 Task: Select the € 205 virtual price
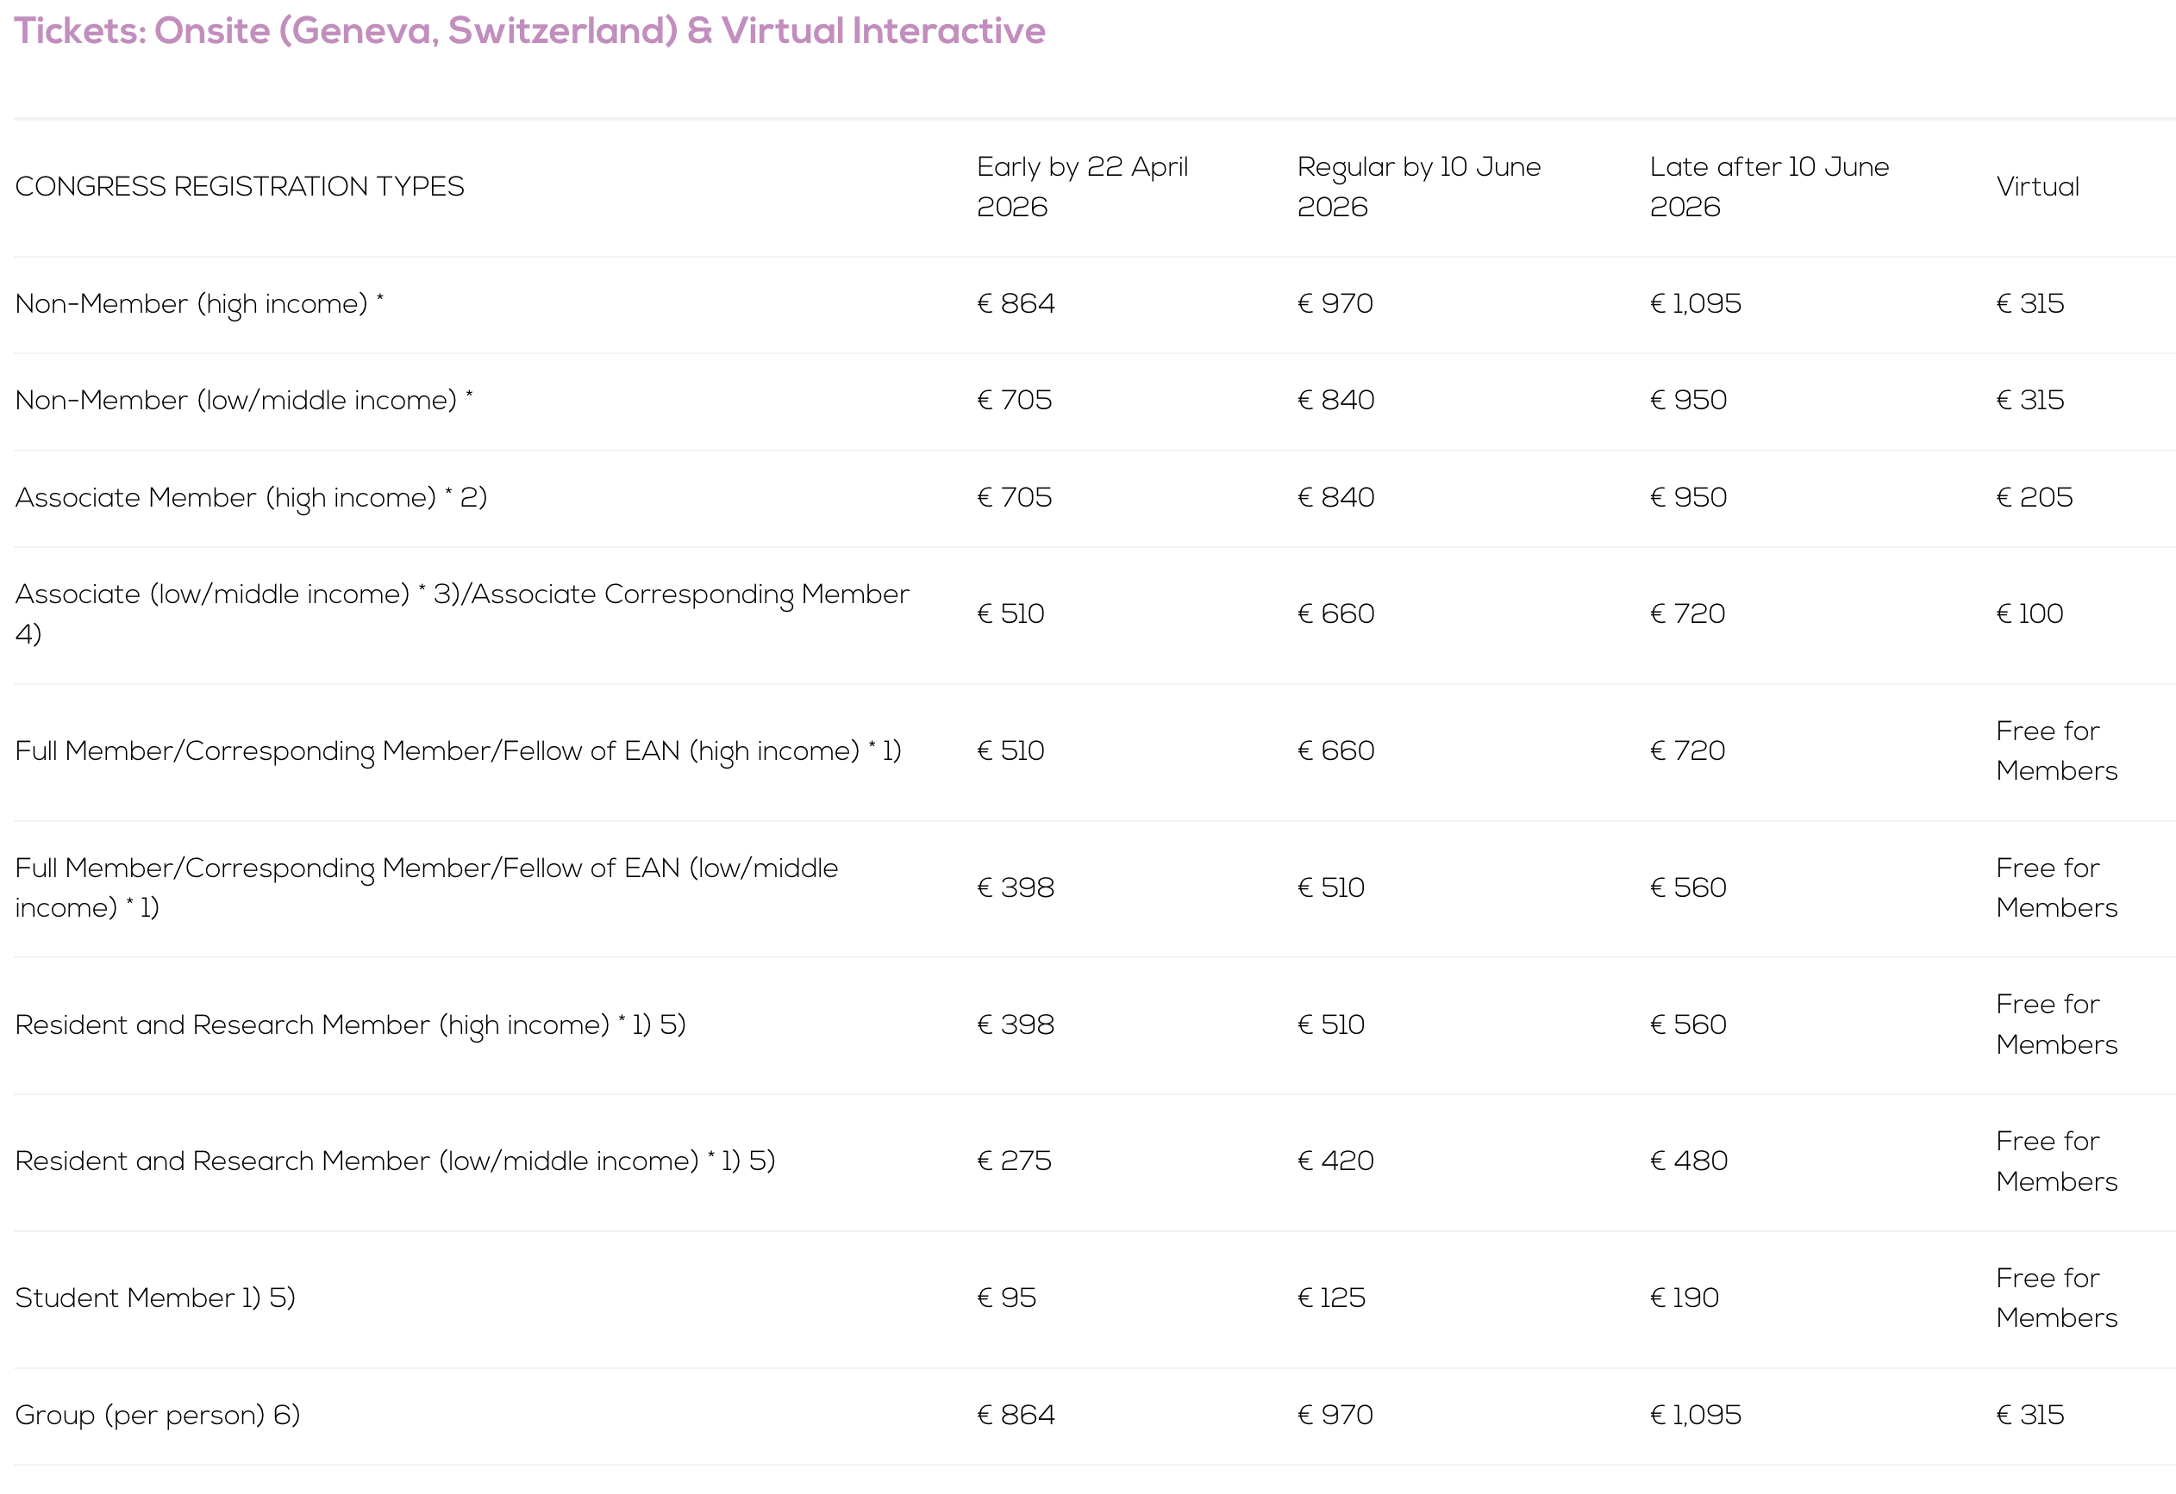(2034, 497)
